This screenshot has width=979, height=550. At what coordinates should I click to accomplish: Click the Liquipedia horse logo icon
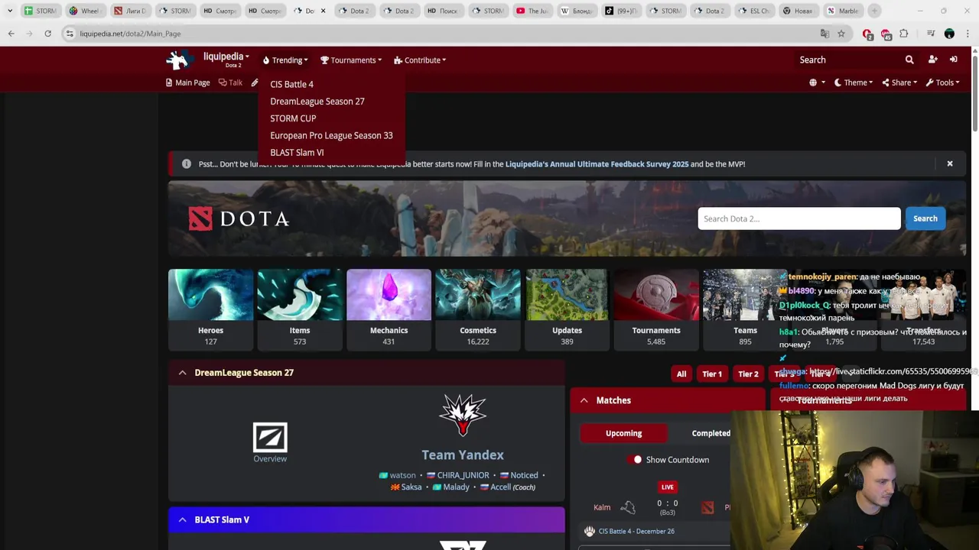click(178, 60)
